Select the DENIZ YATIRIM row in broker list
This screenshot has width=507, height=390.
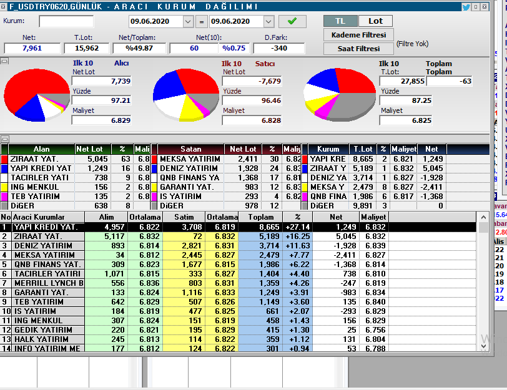click(239, 246)
